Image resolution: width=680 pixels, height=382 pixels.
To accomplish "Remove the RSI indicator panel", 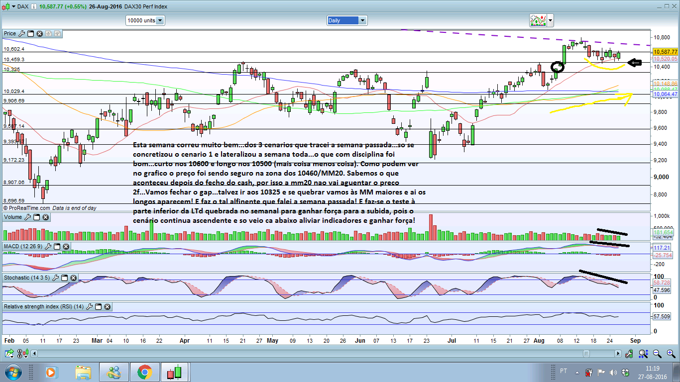I will 107,307.
